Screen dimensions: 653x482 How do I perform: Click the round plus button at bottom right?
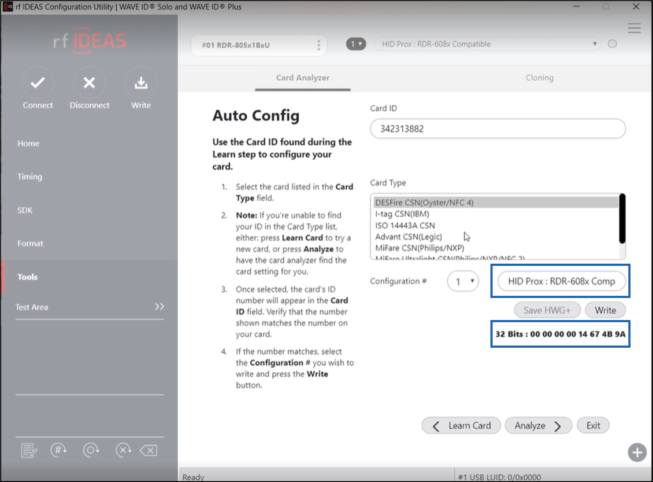click(637, 452)
